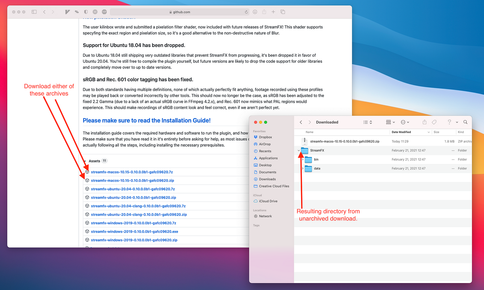Screen dimensions: 484x290
Task: Change Finder view mode list selector
Action: pyautogui.click(x=367, y=122)
